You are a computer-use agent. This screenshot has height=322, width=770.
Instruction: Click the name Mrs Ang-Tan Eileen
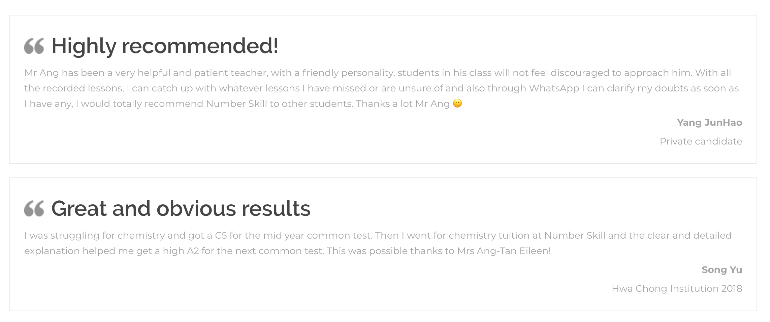tap(504, 251)
